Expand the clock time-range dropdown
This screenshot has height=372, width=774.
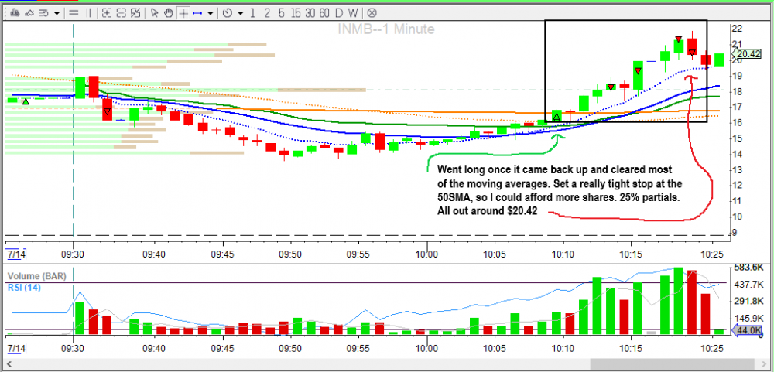pos(241,13)
